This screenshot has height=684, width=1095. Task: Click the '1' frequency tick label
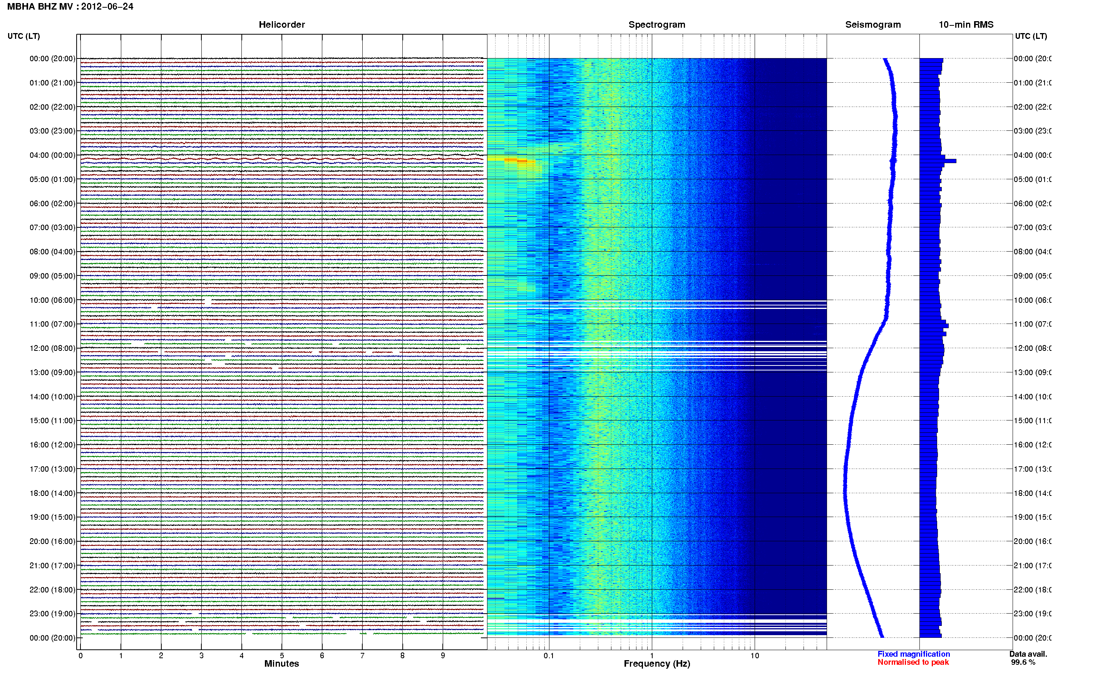652,656
